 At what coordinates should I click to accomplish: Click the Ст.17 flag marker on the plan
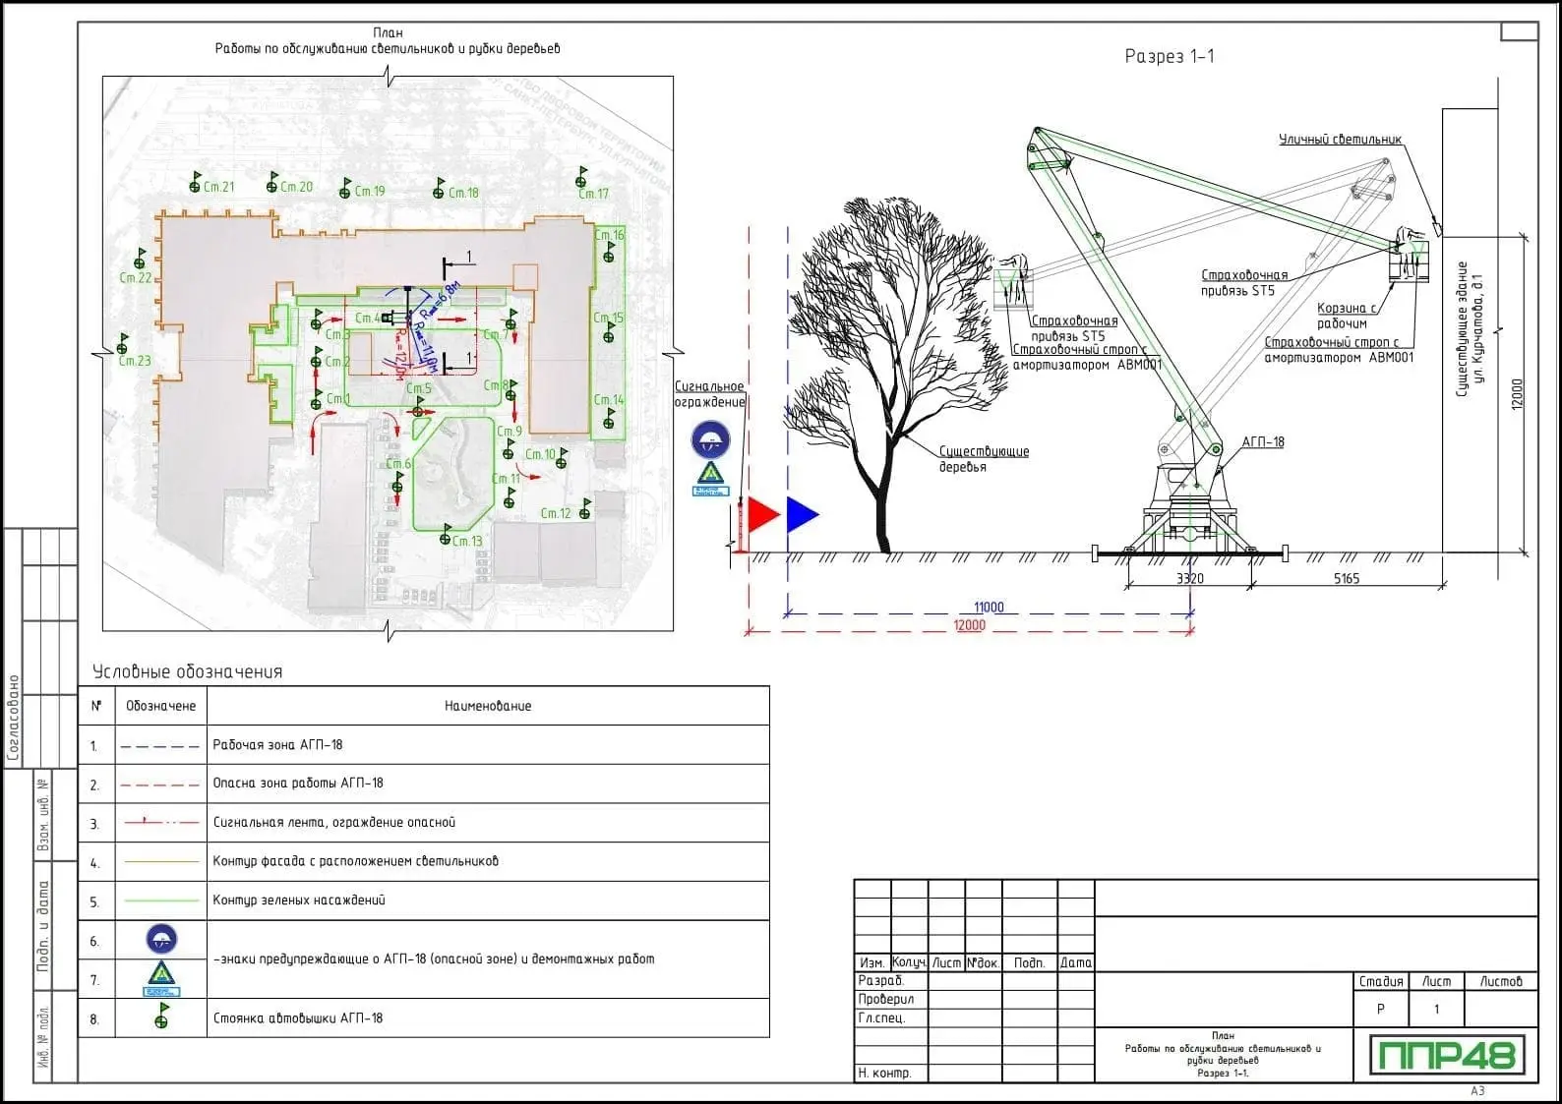coord(581,178)
